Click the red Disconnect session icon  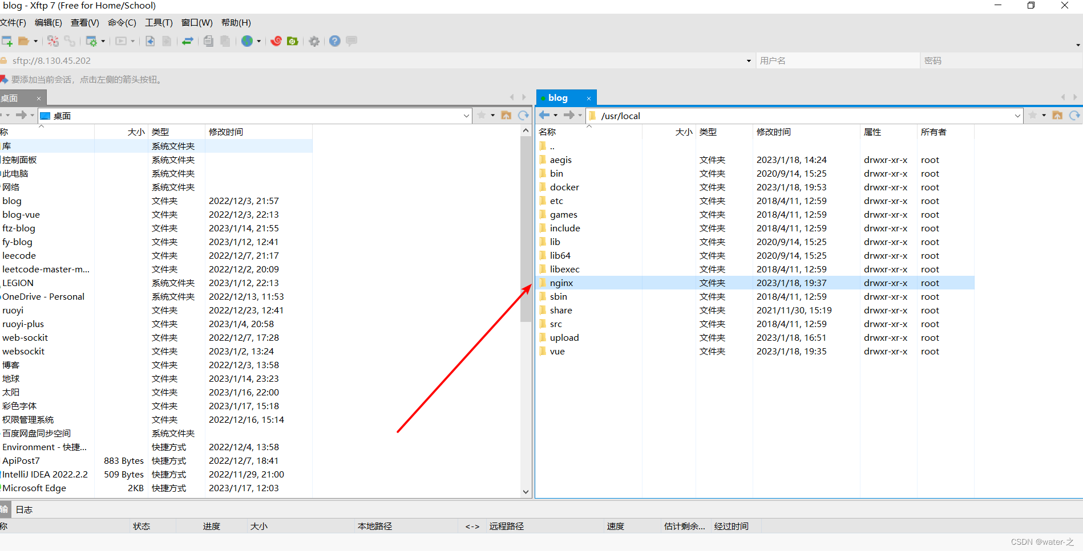tap(53, 41)
